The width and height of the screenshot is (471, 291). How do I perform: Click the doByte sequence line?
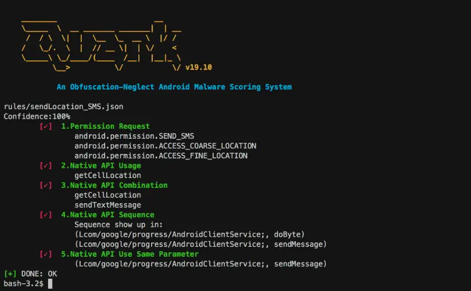[190, 234]
